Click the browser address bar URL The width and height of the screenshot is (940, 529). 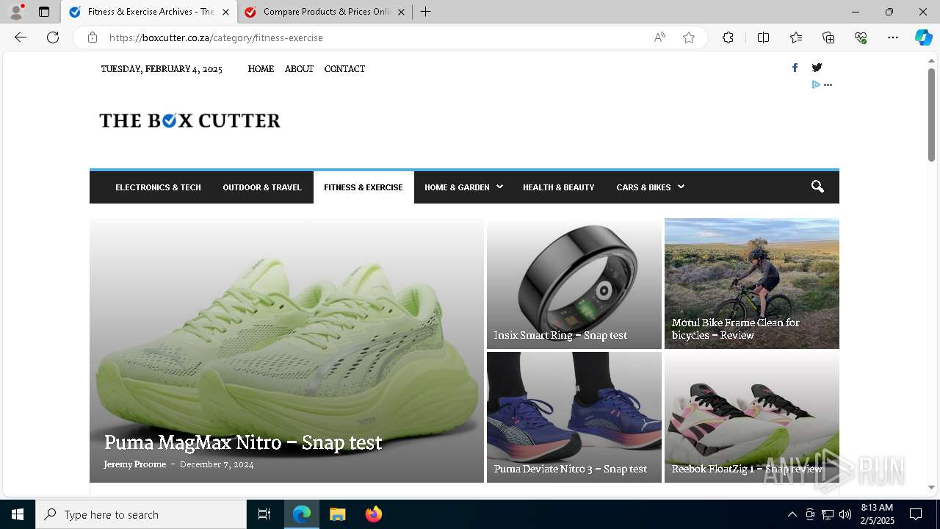[216, 37]
